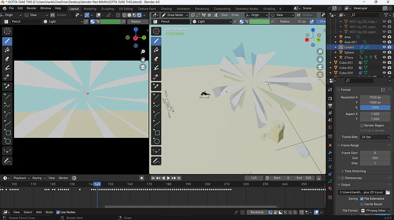Switch perspective/orthographic grid icon in User Perspective viewport

pyautogui.click(x=320, y=75)
